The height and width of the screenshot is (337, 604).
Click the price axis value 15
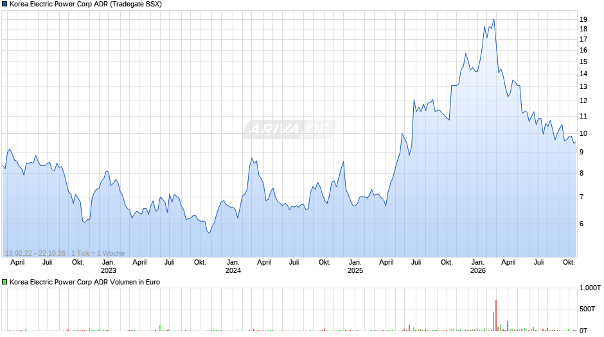[583, 62]
